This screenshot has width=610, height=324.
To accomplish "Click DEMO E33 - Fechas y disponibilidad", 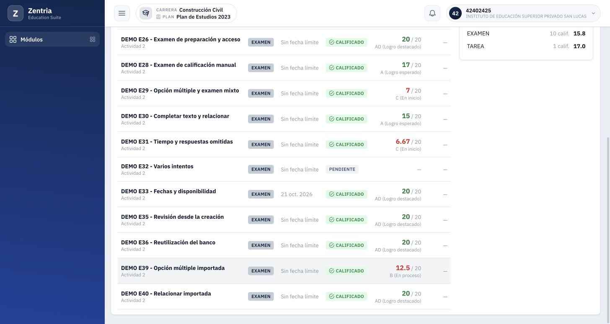I will click(168, 191).
